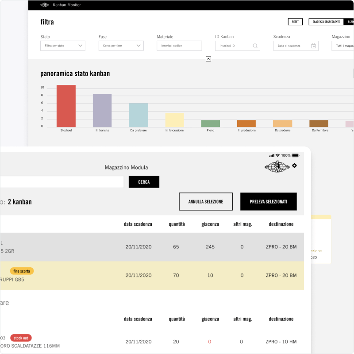The image size is (354, 354).
Task: Open the Scadenza calendar date picker icon
Action: (x=314, y=46)
